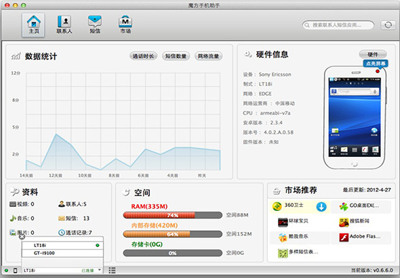The height and width of the screenshot is (278, 400).
Task: Click the 联系人 contact person icon
Action: coord(62,204)
